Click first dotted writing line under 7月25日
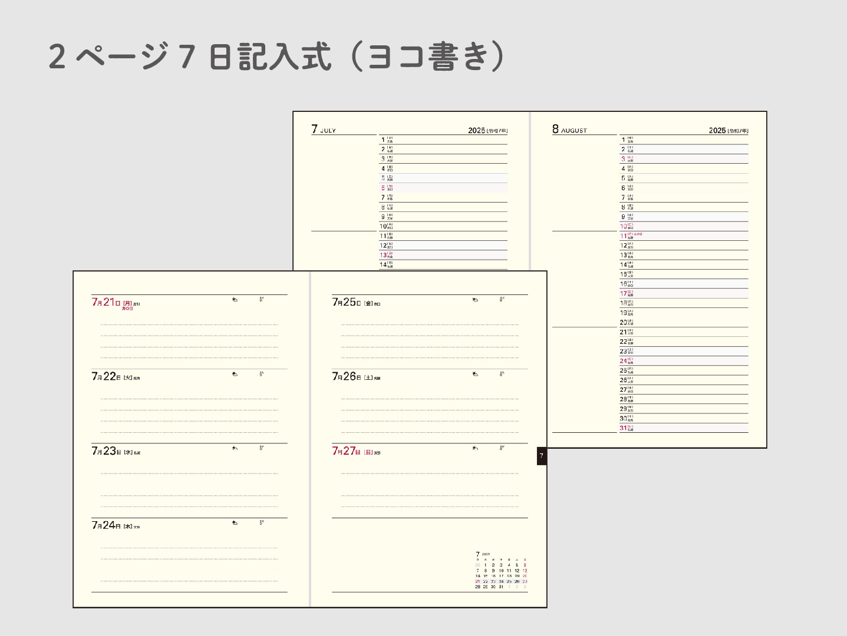Image resolution: width=847 pixels, height=636 pixels. point(430,324)
